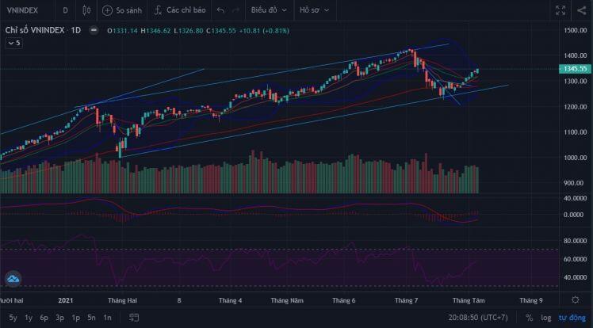
Task: Click the VNINDEX symbol search field
Action: pyautogui.click(x=23, y=10)
